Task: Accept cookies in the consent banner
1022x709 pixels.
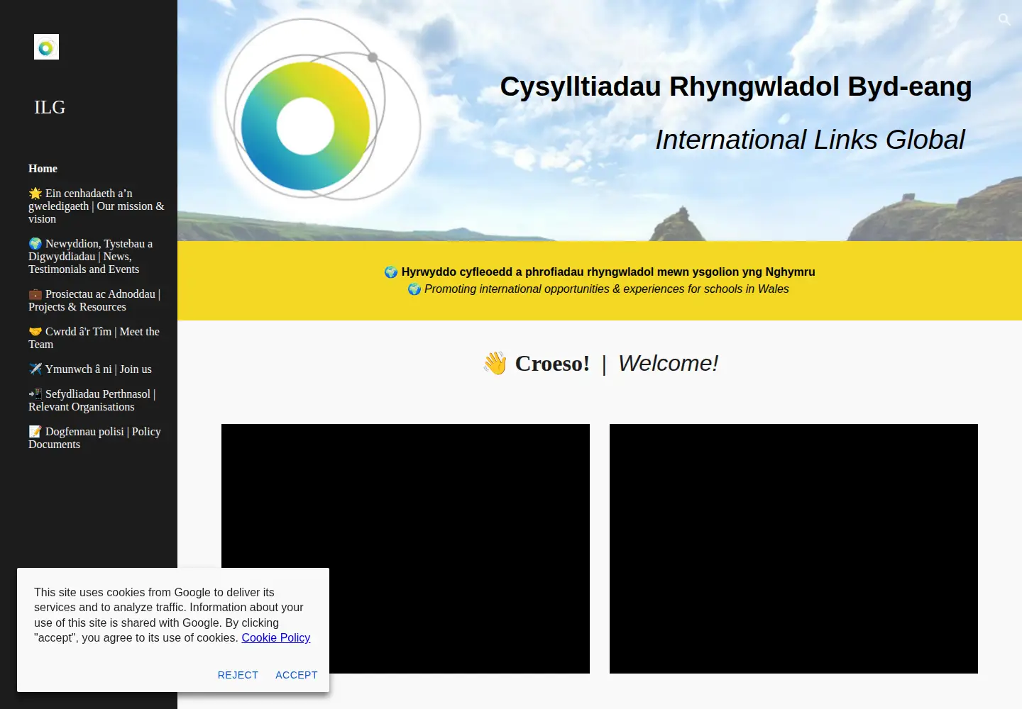Action: click(x=297, y=675)
